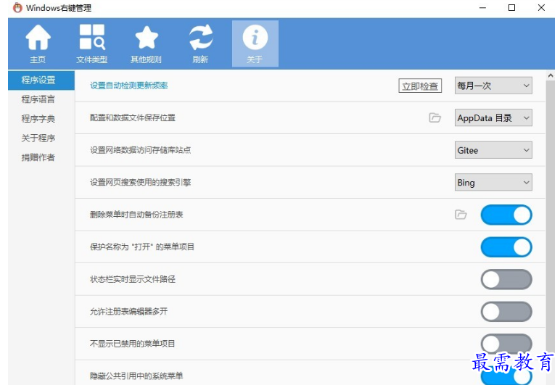Go to the 主页 home icon
Image resolution: width=560 pixels, height=385 pixels.
coord(38,44)
